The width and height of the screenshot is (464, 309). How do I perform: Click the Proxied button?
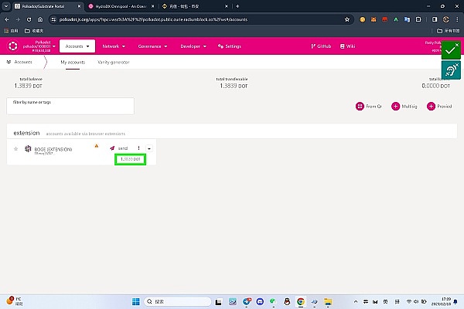tap(439, 106)
